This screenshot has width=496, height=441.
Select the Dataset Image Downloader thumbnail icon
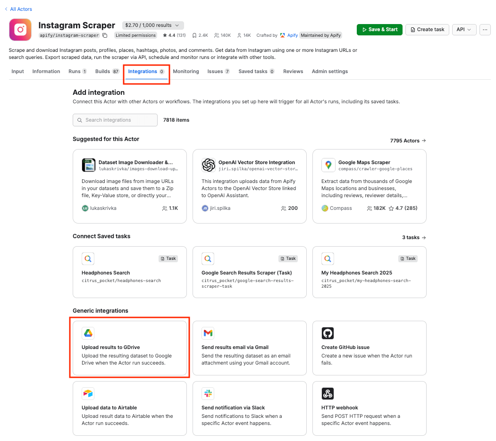88,165
